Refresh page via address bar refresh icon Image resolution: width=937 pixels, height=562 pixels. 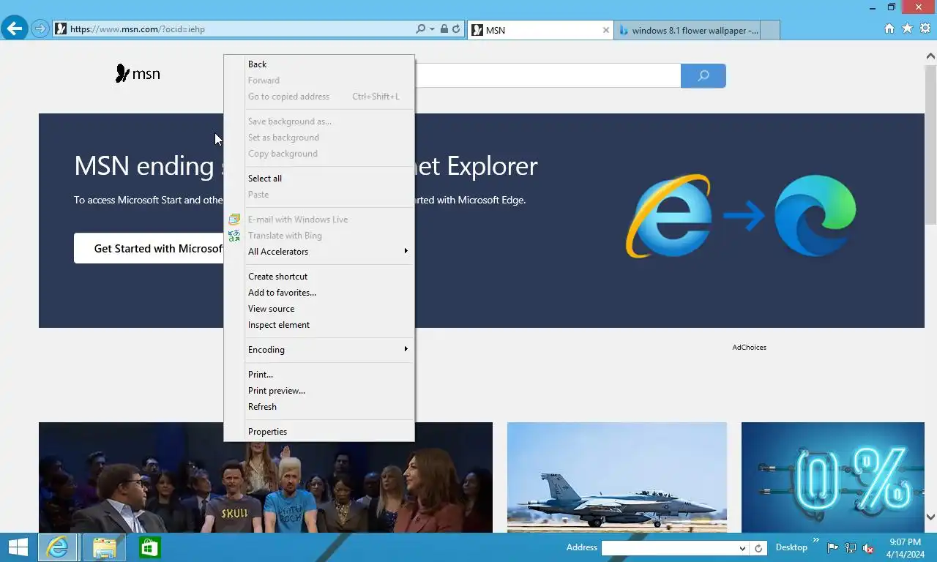coord(456,29)
